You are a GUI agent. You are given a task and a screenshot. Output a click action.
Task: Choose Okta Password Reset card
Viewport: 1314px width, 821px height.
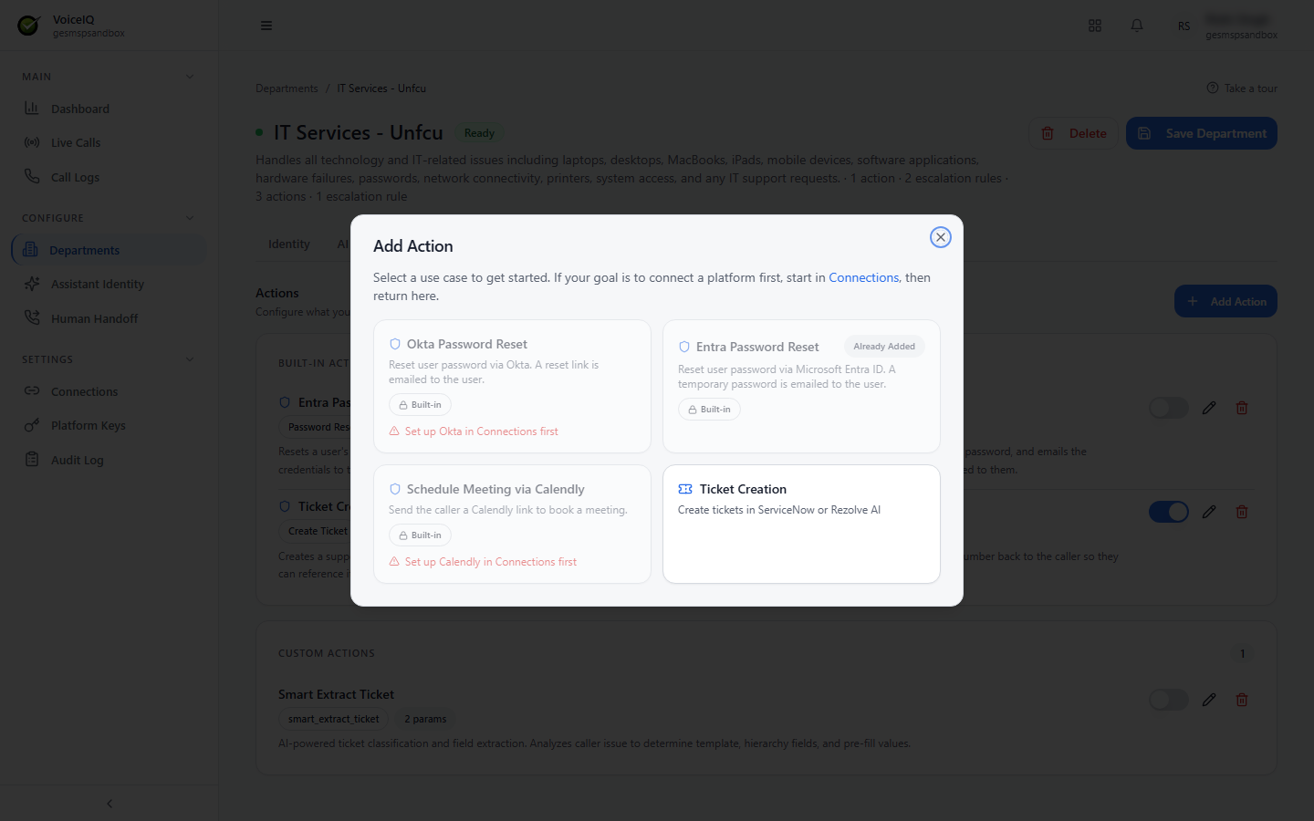pos(512,386)
